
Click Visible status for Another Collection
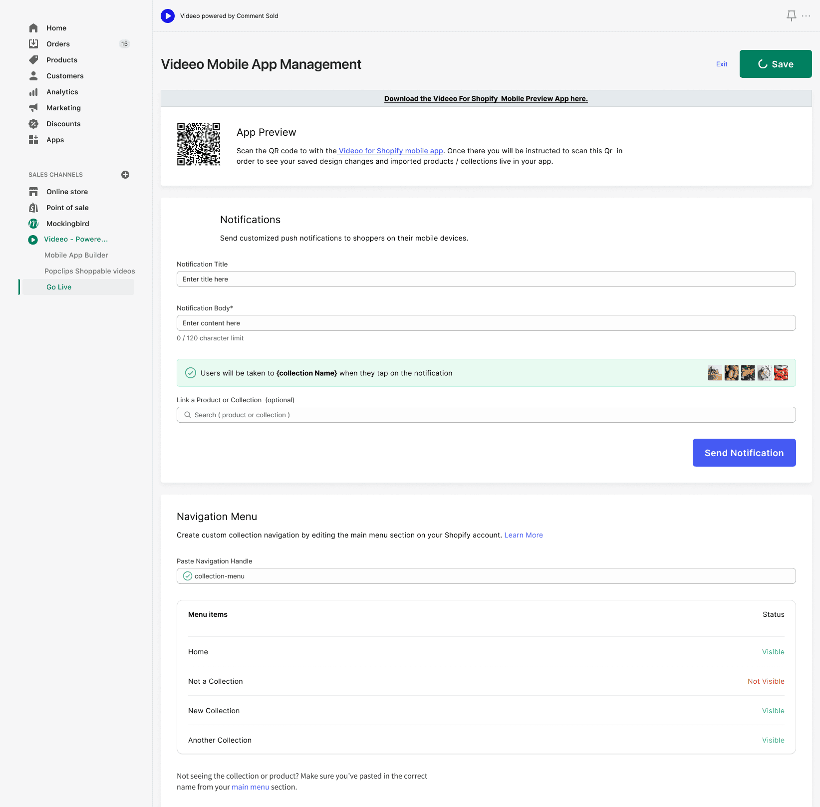pyautogui.click(x=773, y=740)
